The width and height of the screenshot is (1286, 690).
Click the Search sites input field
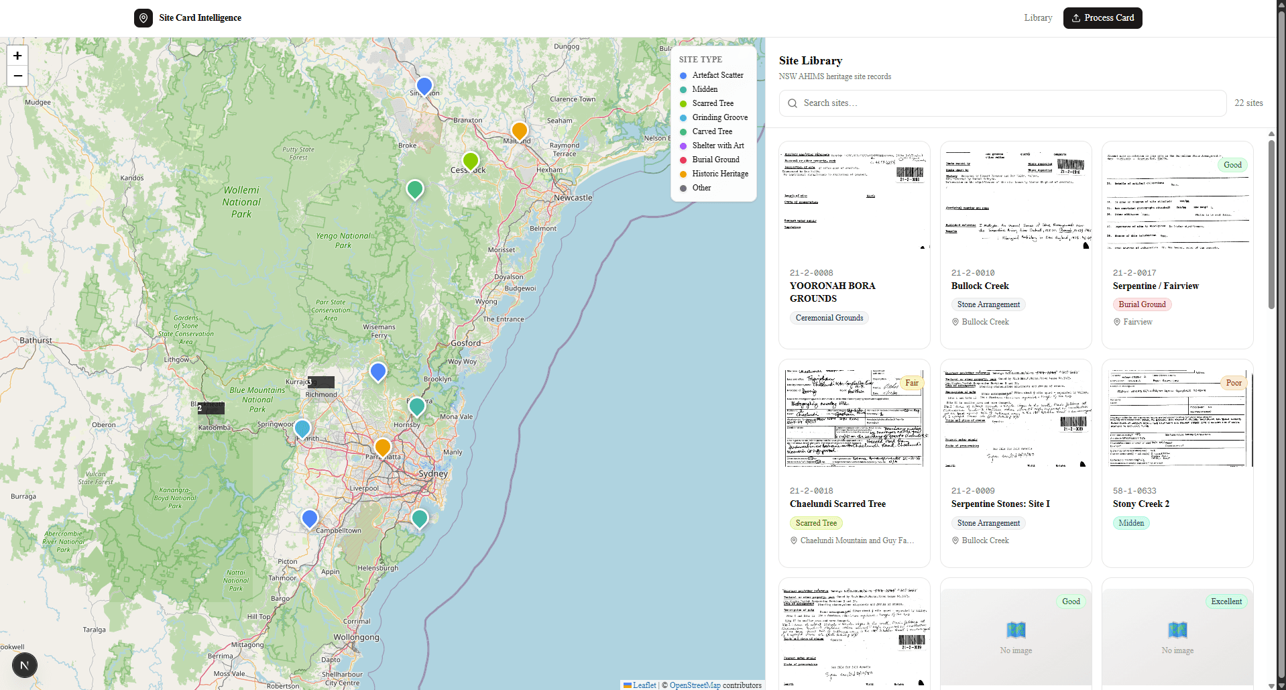tap(1002, 103)
